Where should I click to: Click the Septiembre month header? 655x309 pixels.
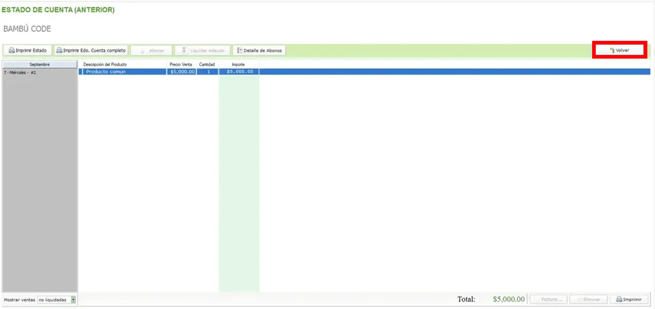coord(40,64)
